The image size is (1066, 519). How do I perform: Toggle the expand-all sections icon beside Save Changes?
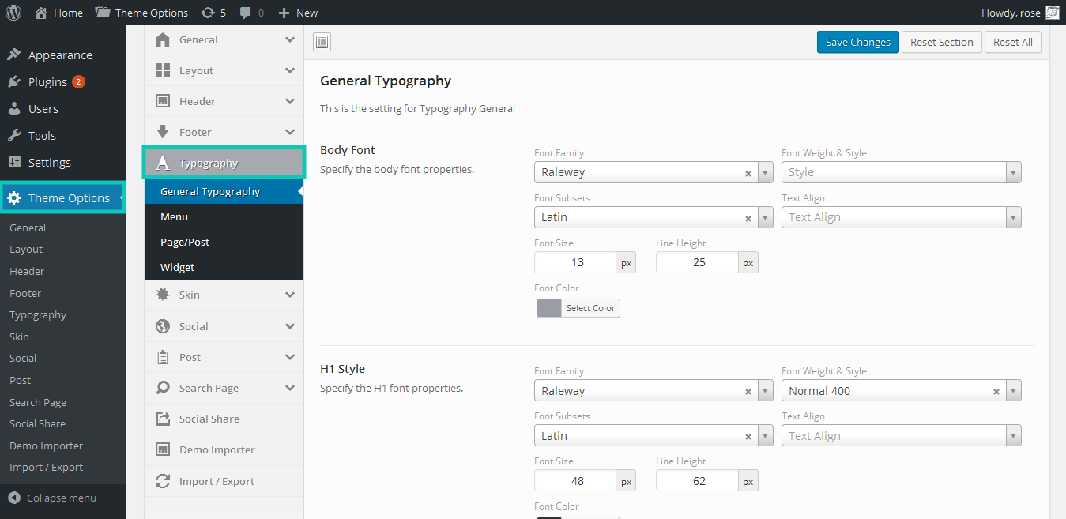[322, 42]
